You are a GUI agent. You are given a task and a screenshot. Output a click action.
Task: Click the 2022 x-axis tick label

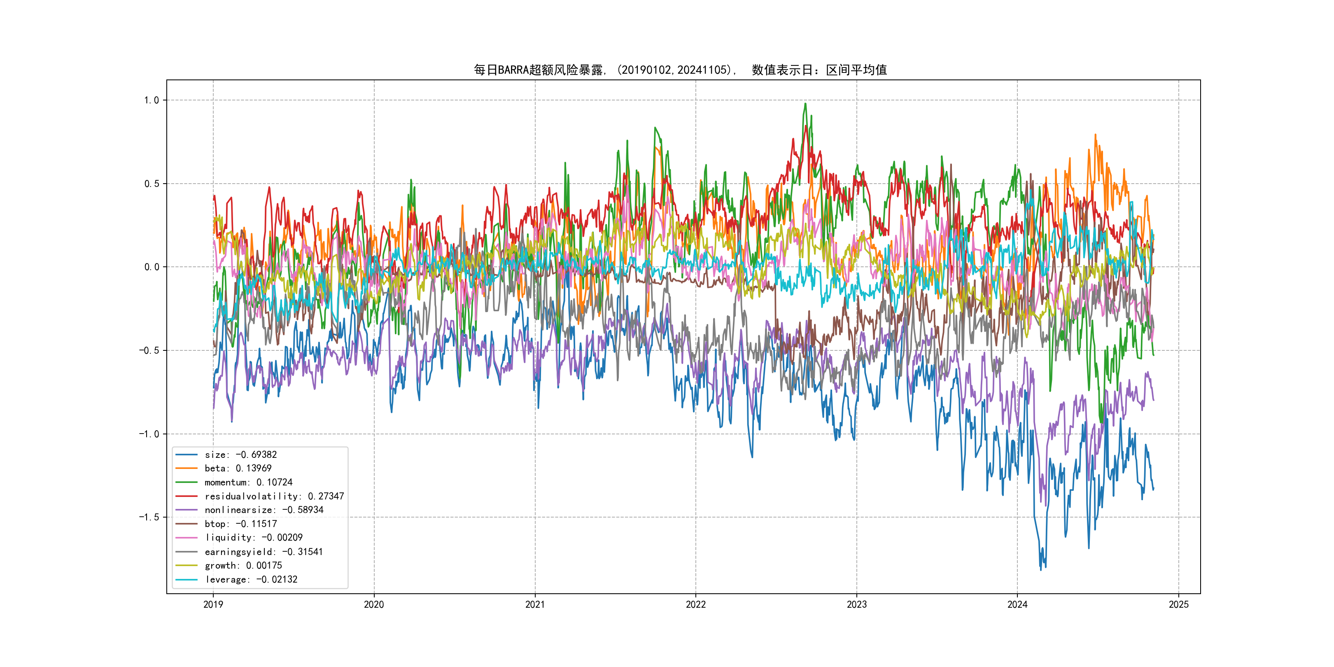point(695,604)
